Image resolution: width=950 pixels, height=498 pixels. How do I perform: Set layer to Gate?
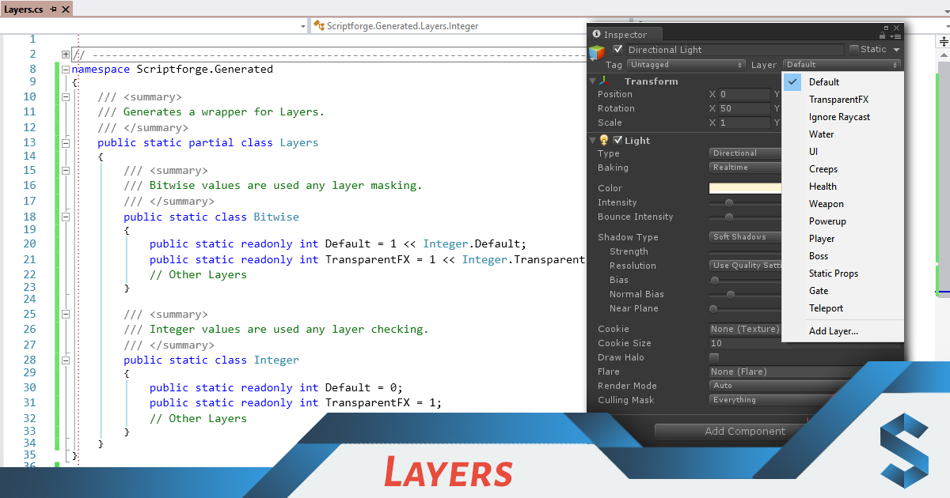[x=842, y=291]
